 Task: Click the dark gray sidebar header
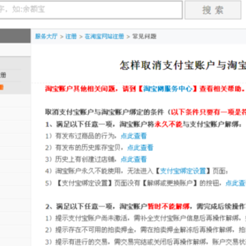click(x=15, y=36)
